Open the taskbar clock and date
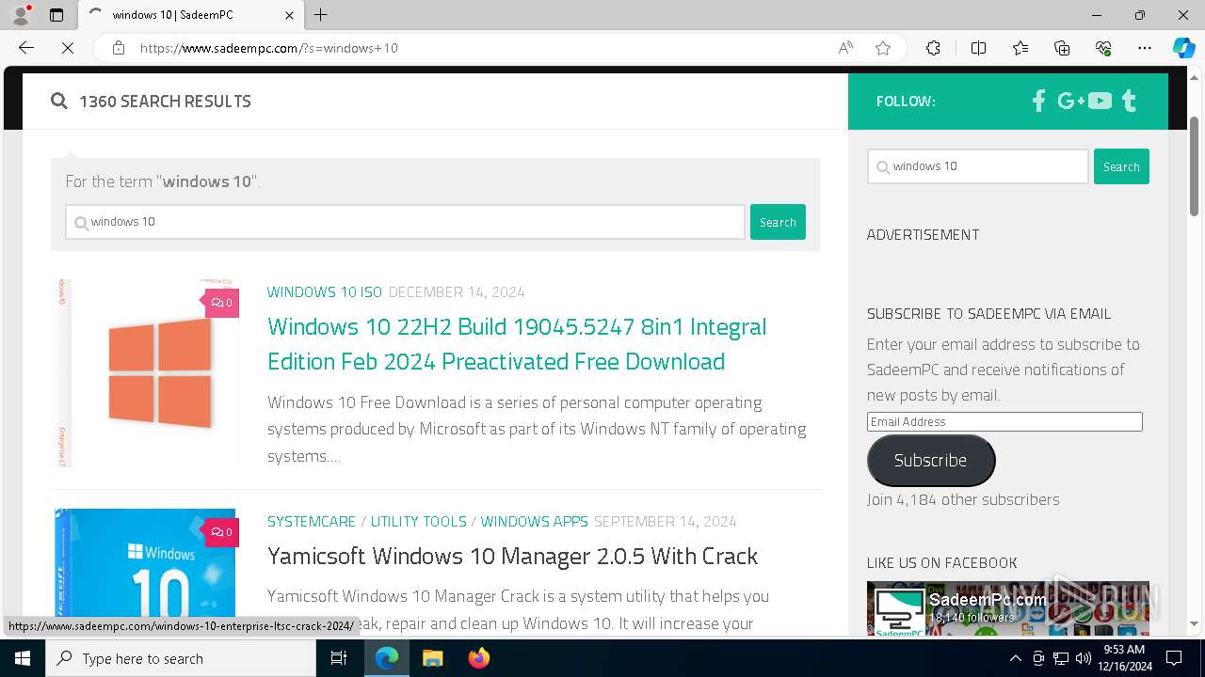The width and height of the screenshot is (1205, 677). [1124, 658]
